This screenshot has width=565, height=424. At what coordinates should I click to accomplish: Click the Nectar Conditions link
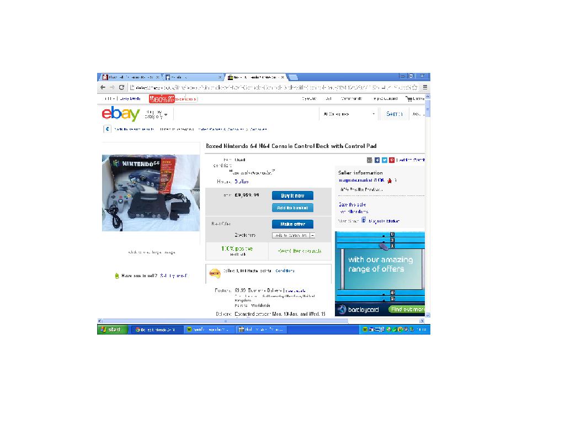285,271
